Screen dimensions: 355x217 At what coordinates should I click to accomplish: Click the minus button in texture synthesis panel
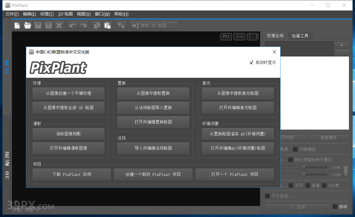point(341,52)
